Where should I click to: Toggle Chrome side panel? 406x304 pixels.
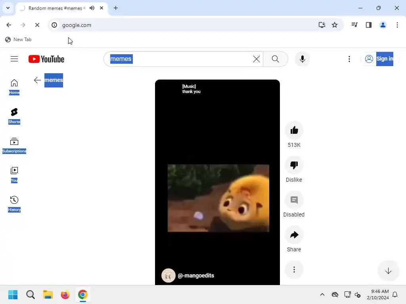pos(369,25)
